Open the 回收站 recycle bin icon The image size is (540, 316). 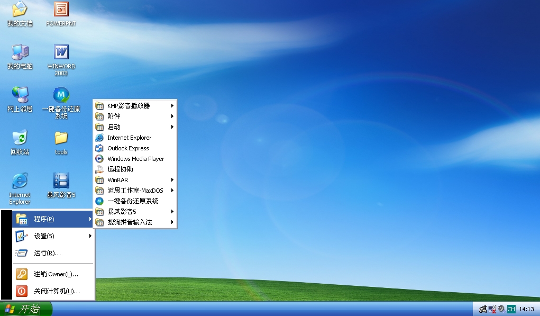click(20, 139)
